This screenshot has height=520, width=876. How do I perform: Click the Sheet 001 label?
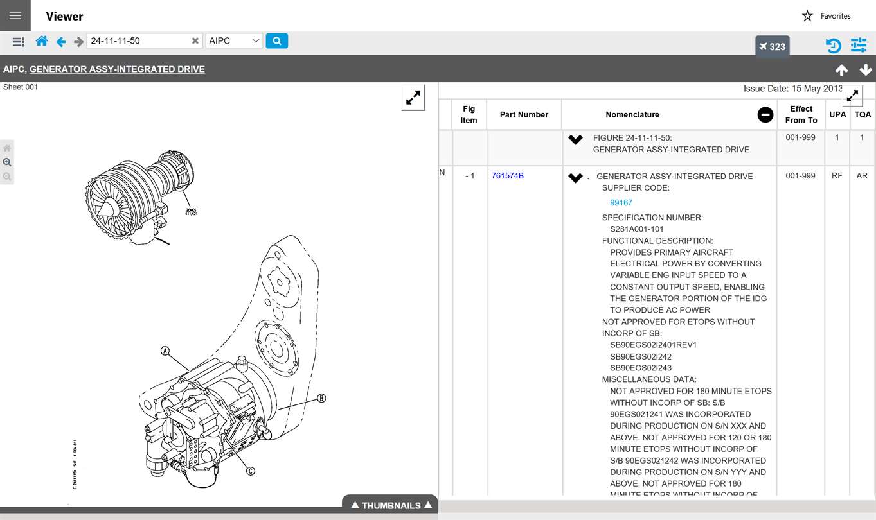(x=21, y=87)
